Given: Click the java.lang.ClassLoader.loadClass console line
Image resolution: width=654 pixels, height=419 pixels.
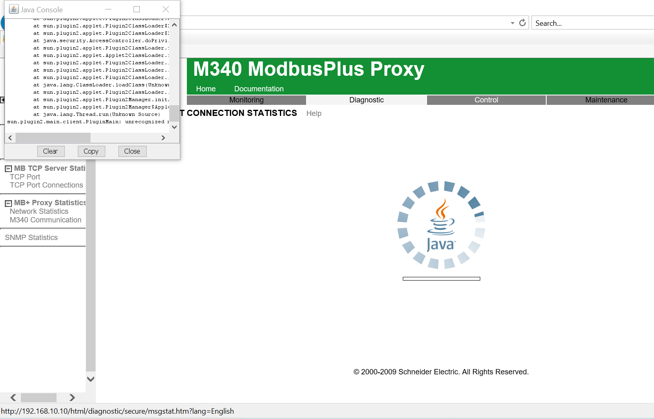Looking at the screenshot, I should (101, 85).
